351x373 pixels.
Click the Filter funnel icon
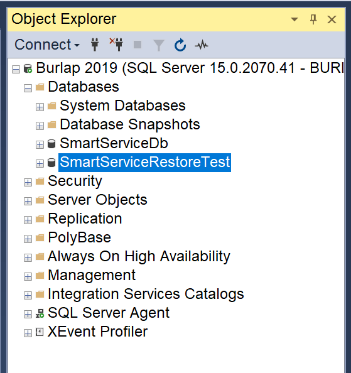coord(159,45)
